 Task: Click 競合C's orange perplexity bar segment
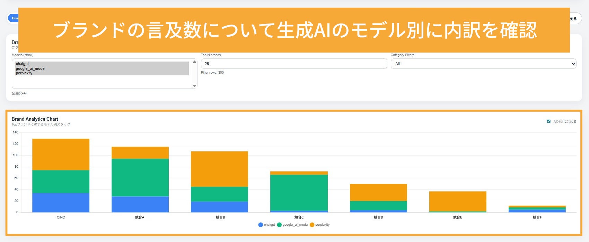pyautogui.click(x=299, y=173)
